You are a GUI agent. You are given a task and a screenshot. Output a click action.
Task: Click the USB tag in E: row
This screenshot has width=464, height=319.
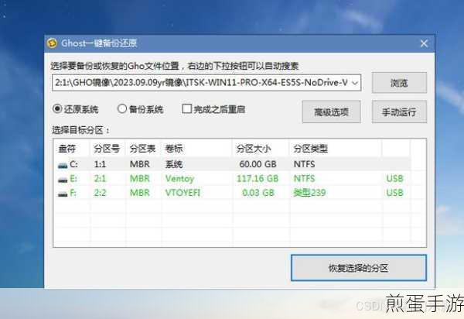pyautogui.click(x=394, y=179)
